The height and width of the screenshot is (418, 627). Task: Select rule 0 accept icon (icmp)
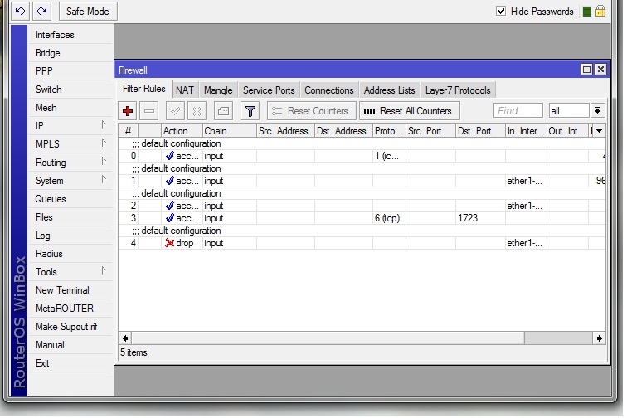(169, 156)
